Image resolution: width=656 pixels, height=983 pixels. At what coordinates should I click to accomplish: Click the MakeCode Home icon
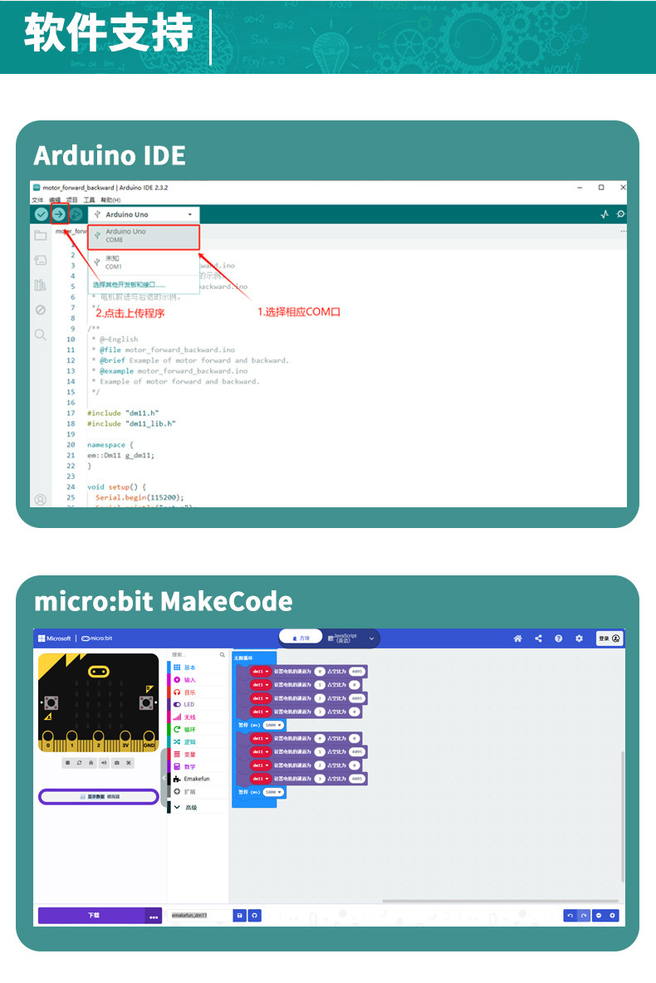point(517,638)
